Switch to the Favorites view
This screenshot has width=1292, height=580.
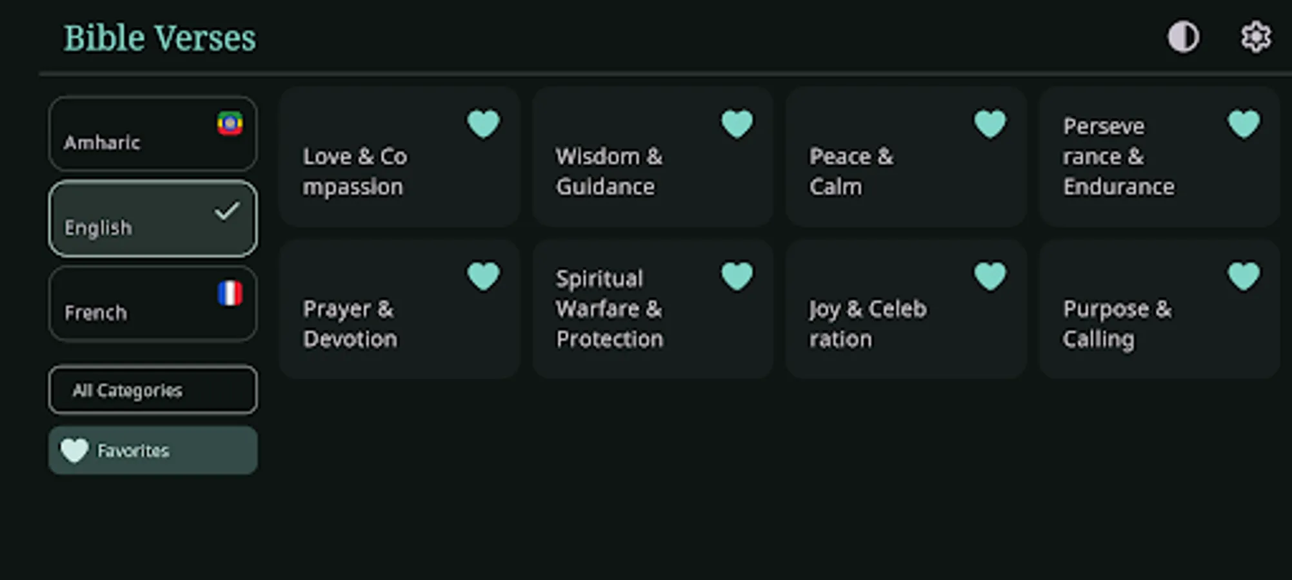pos(152,450)
